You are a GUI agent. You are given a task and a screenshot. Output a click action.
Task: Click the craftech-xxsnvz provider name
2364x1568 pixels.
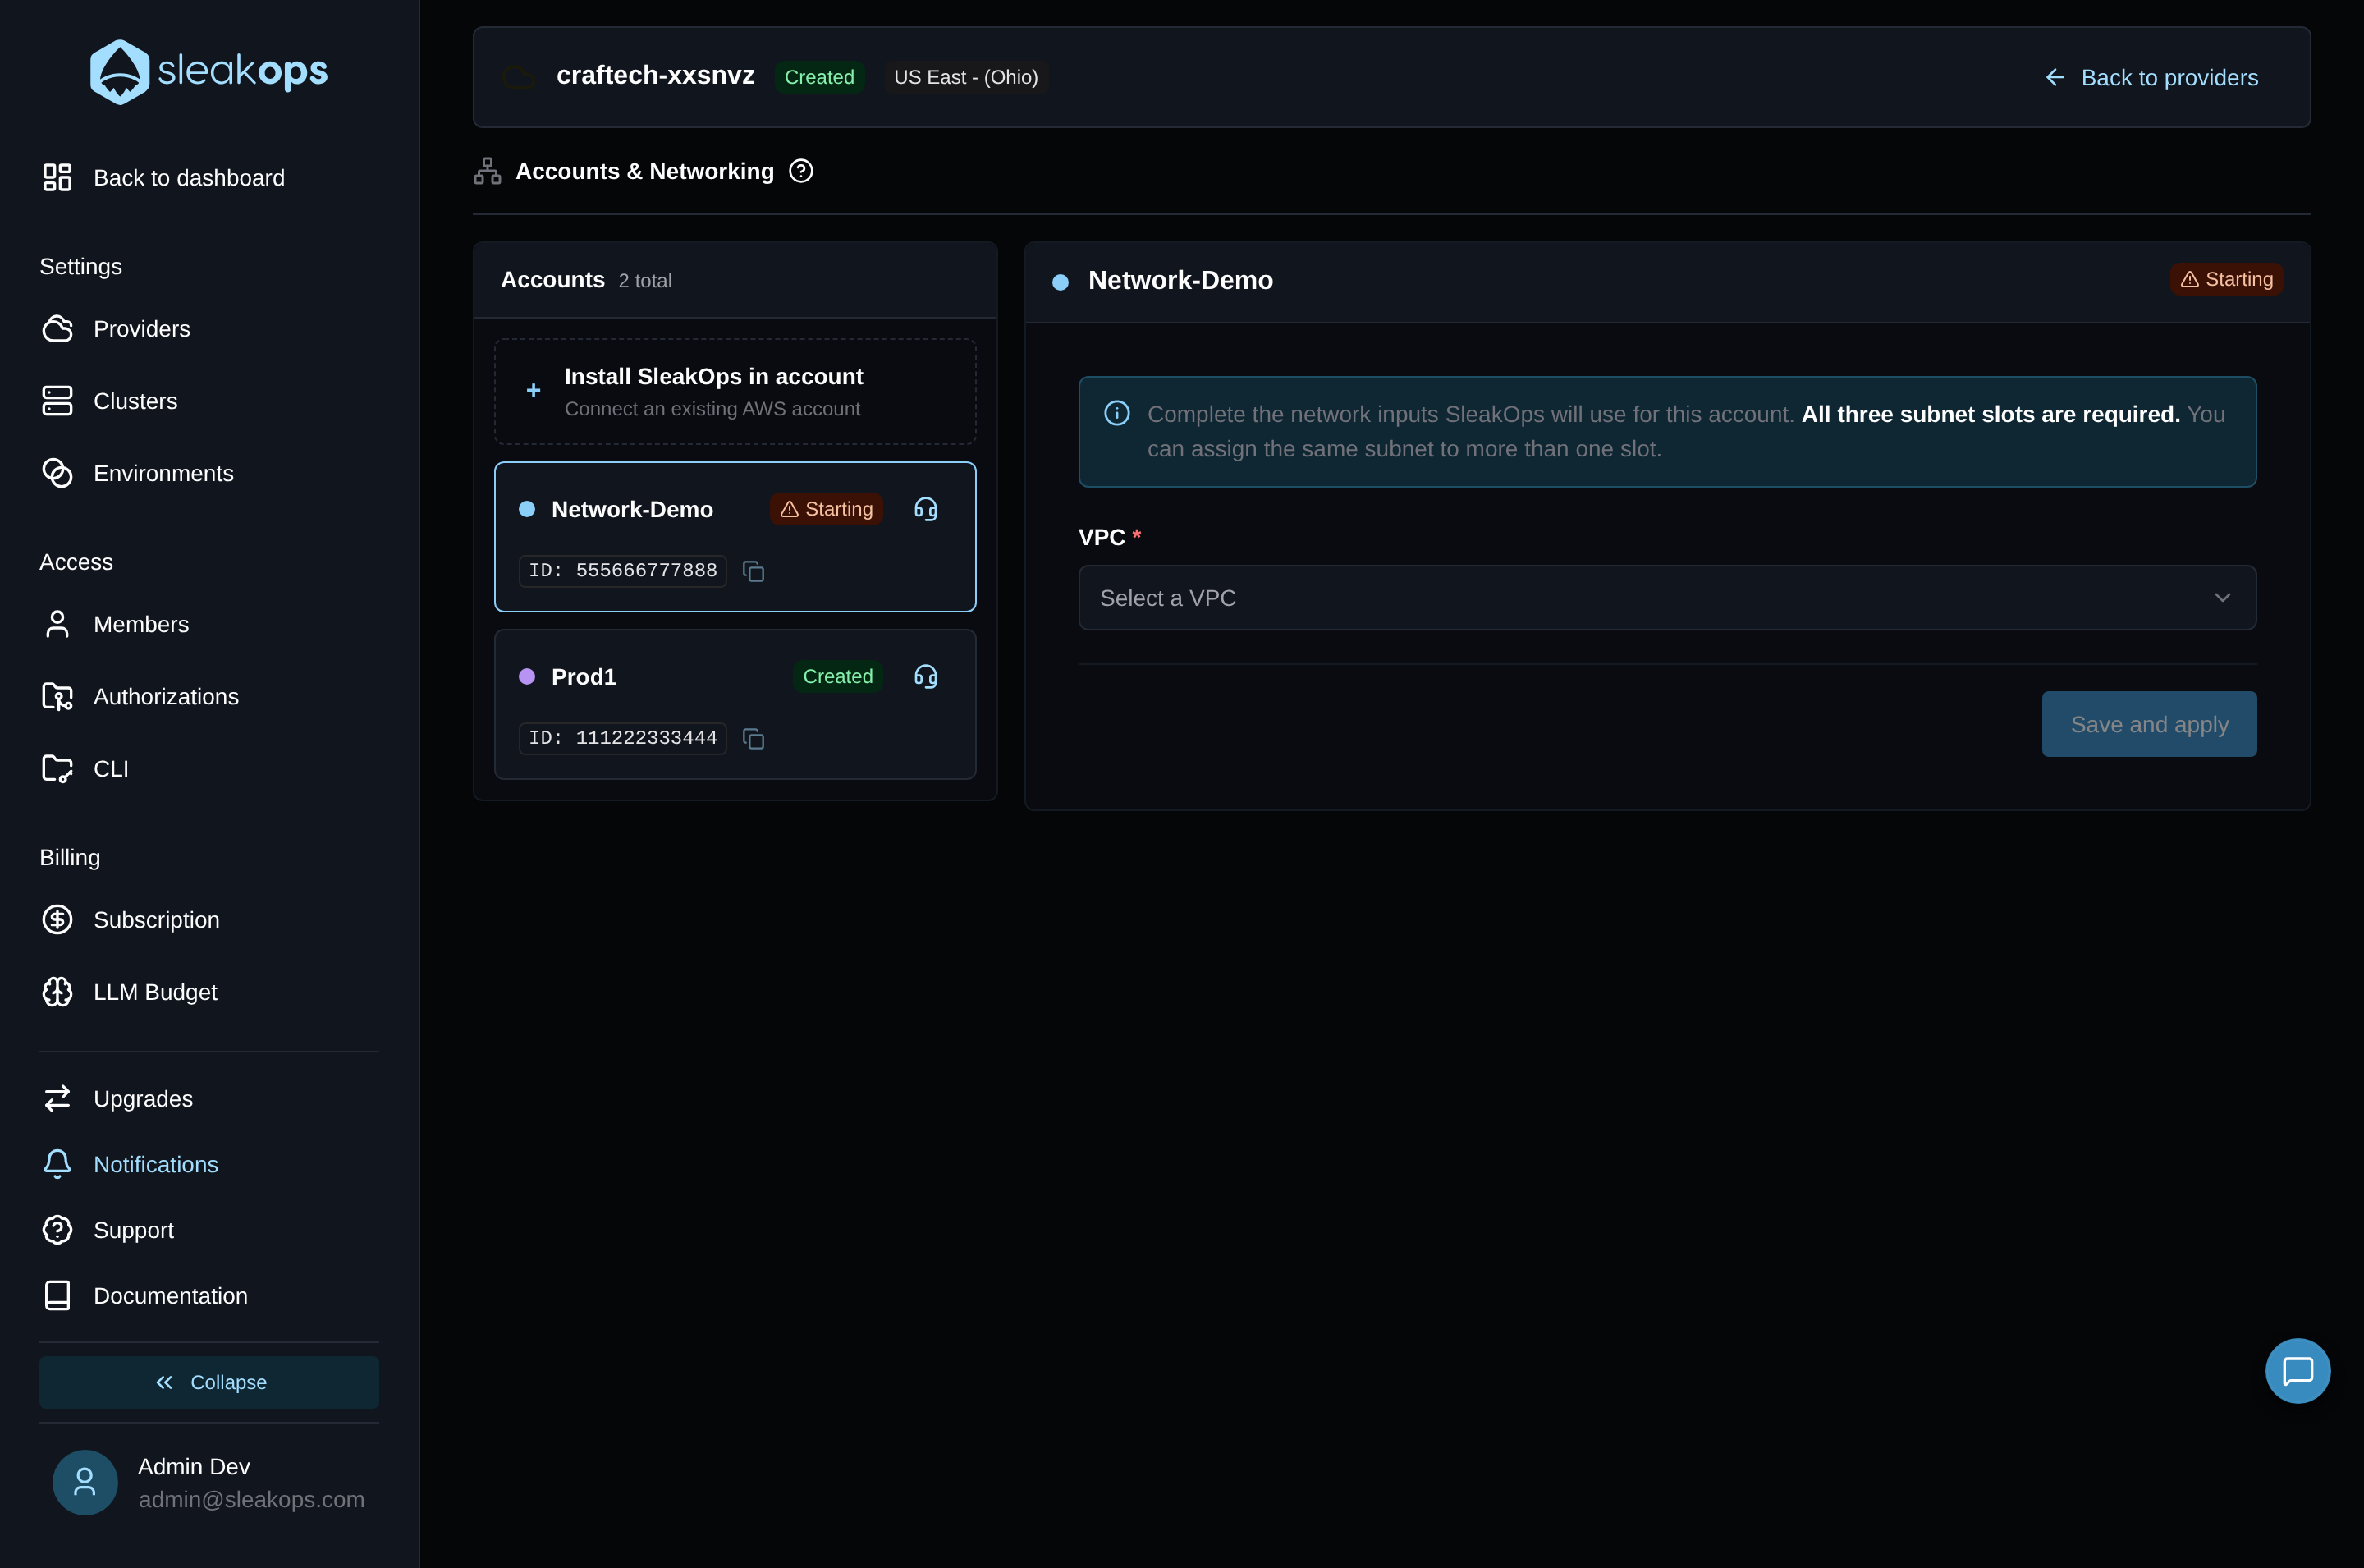click(x=655, y=76)
